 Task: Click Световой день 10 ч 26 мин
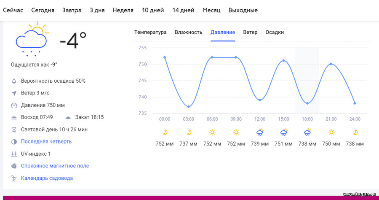point(54,130)
